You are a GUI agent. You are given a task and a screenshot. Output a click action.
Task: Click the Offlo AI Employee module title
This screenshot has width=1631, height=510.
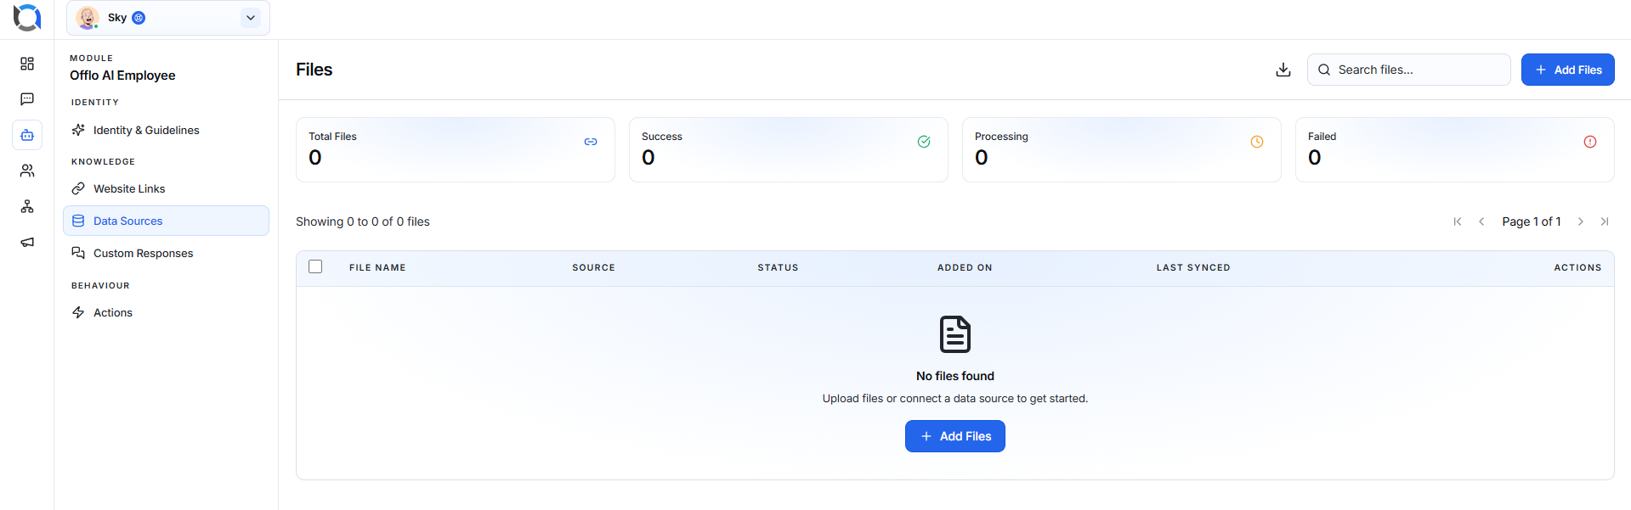click(x=122, y=76)
